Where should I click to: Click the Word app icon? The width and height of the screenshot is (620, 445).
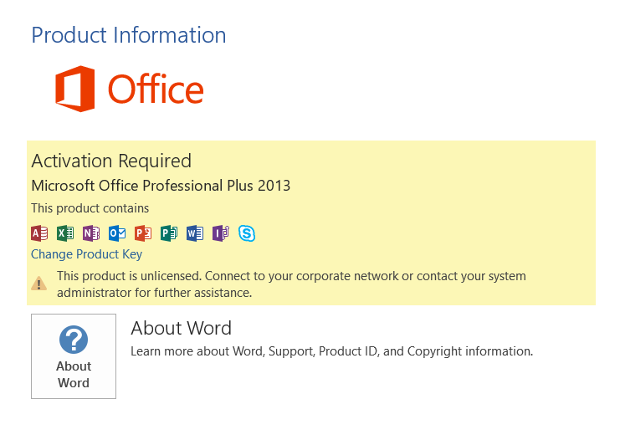[195, 233]
